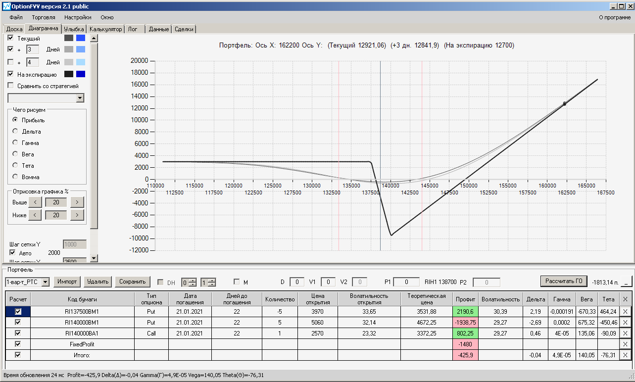
Task: Click the Профит cell 2190,6
Action: pyautogui.click(x=465, y=311)
